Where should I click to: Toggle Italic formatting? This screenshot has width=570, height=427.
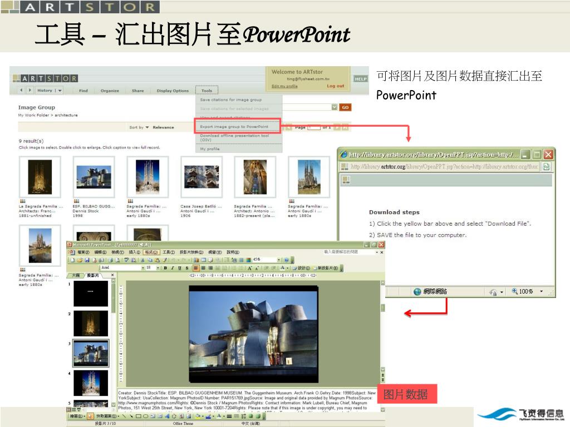173,268
